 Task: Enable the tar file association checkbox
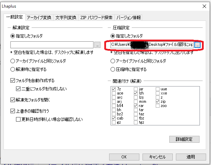point(136,110)
